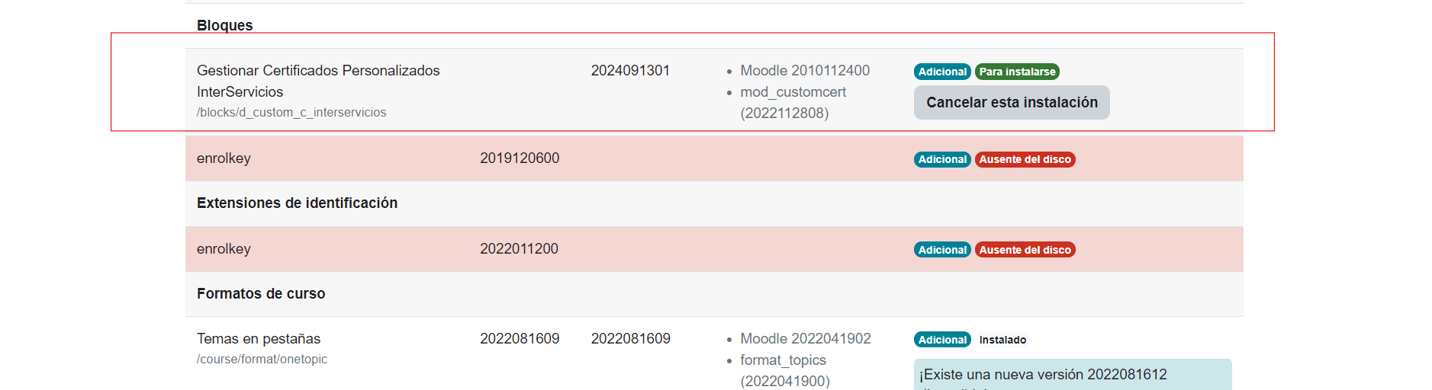Click Ausente del disco badge for version 2022011200
The image size is (1432, 390).
(x=1025, y=250)
